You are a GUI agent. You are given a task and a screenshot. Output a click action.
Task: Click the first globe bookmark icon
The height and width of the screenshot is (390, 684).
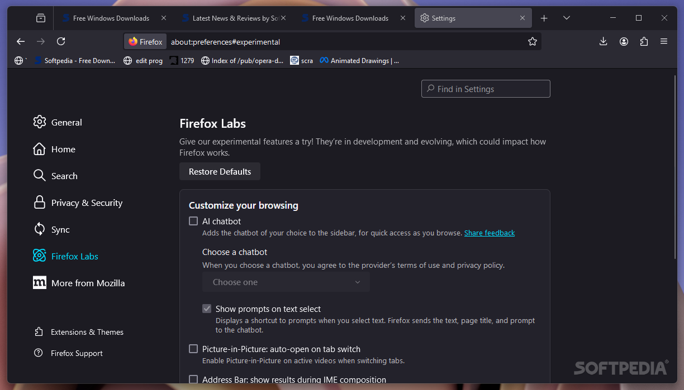pos(19,60)
